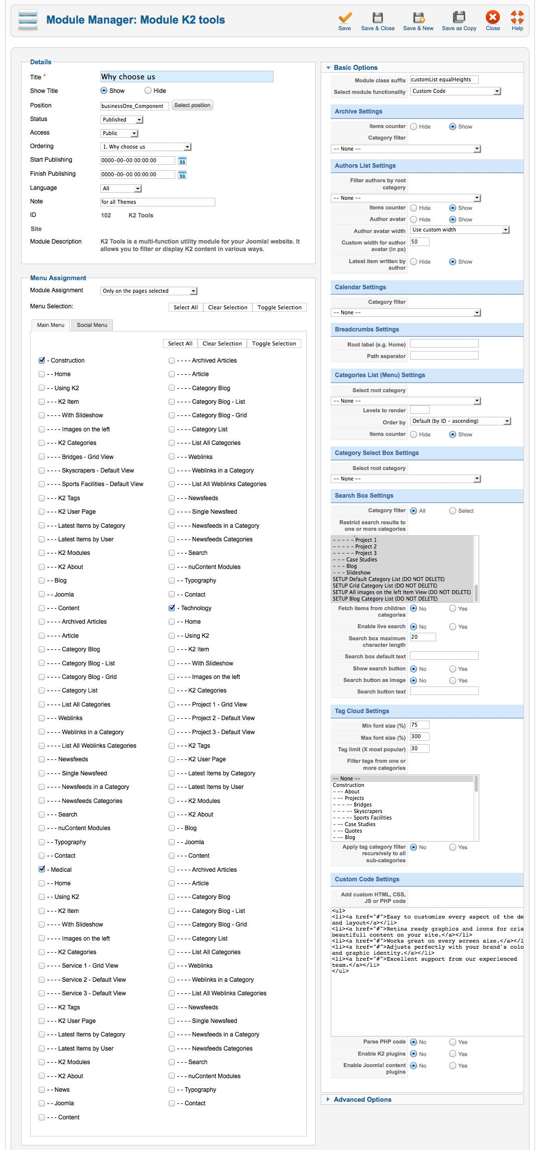Select Yes for Enable live search

453,627
